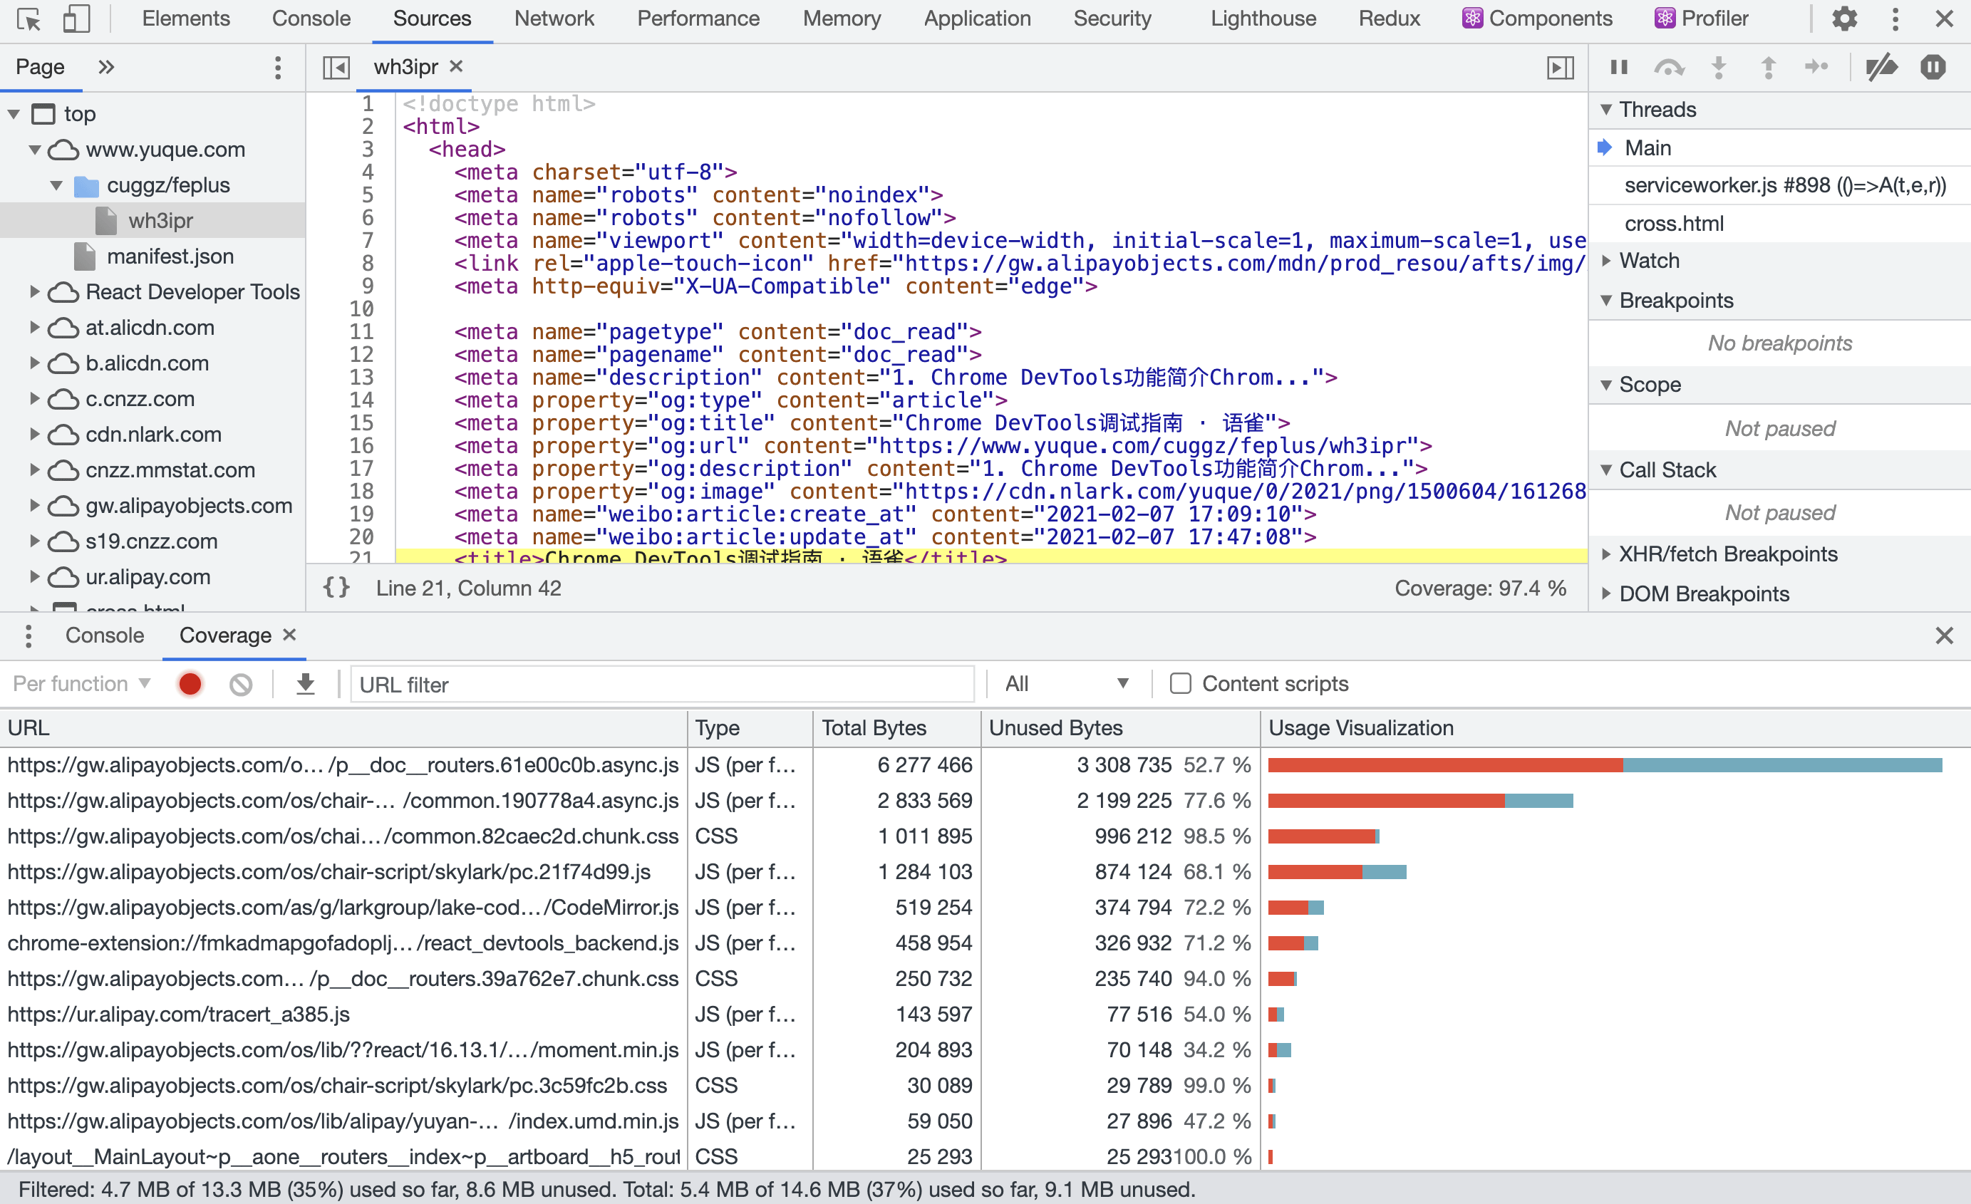
Task: Click the export coverage download icon
Action: pos(306,684)
